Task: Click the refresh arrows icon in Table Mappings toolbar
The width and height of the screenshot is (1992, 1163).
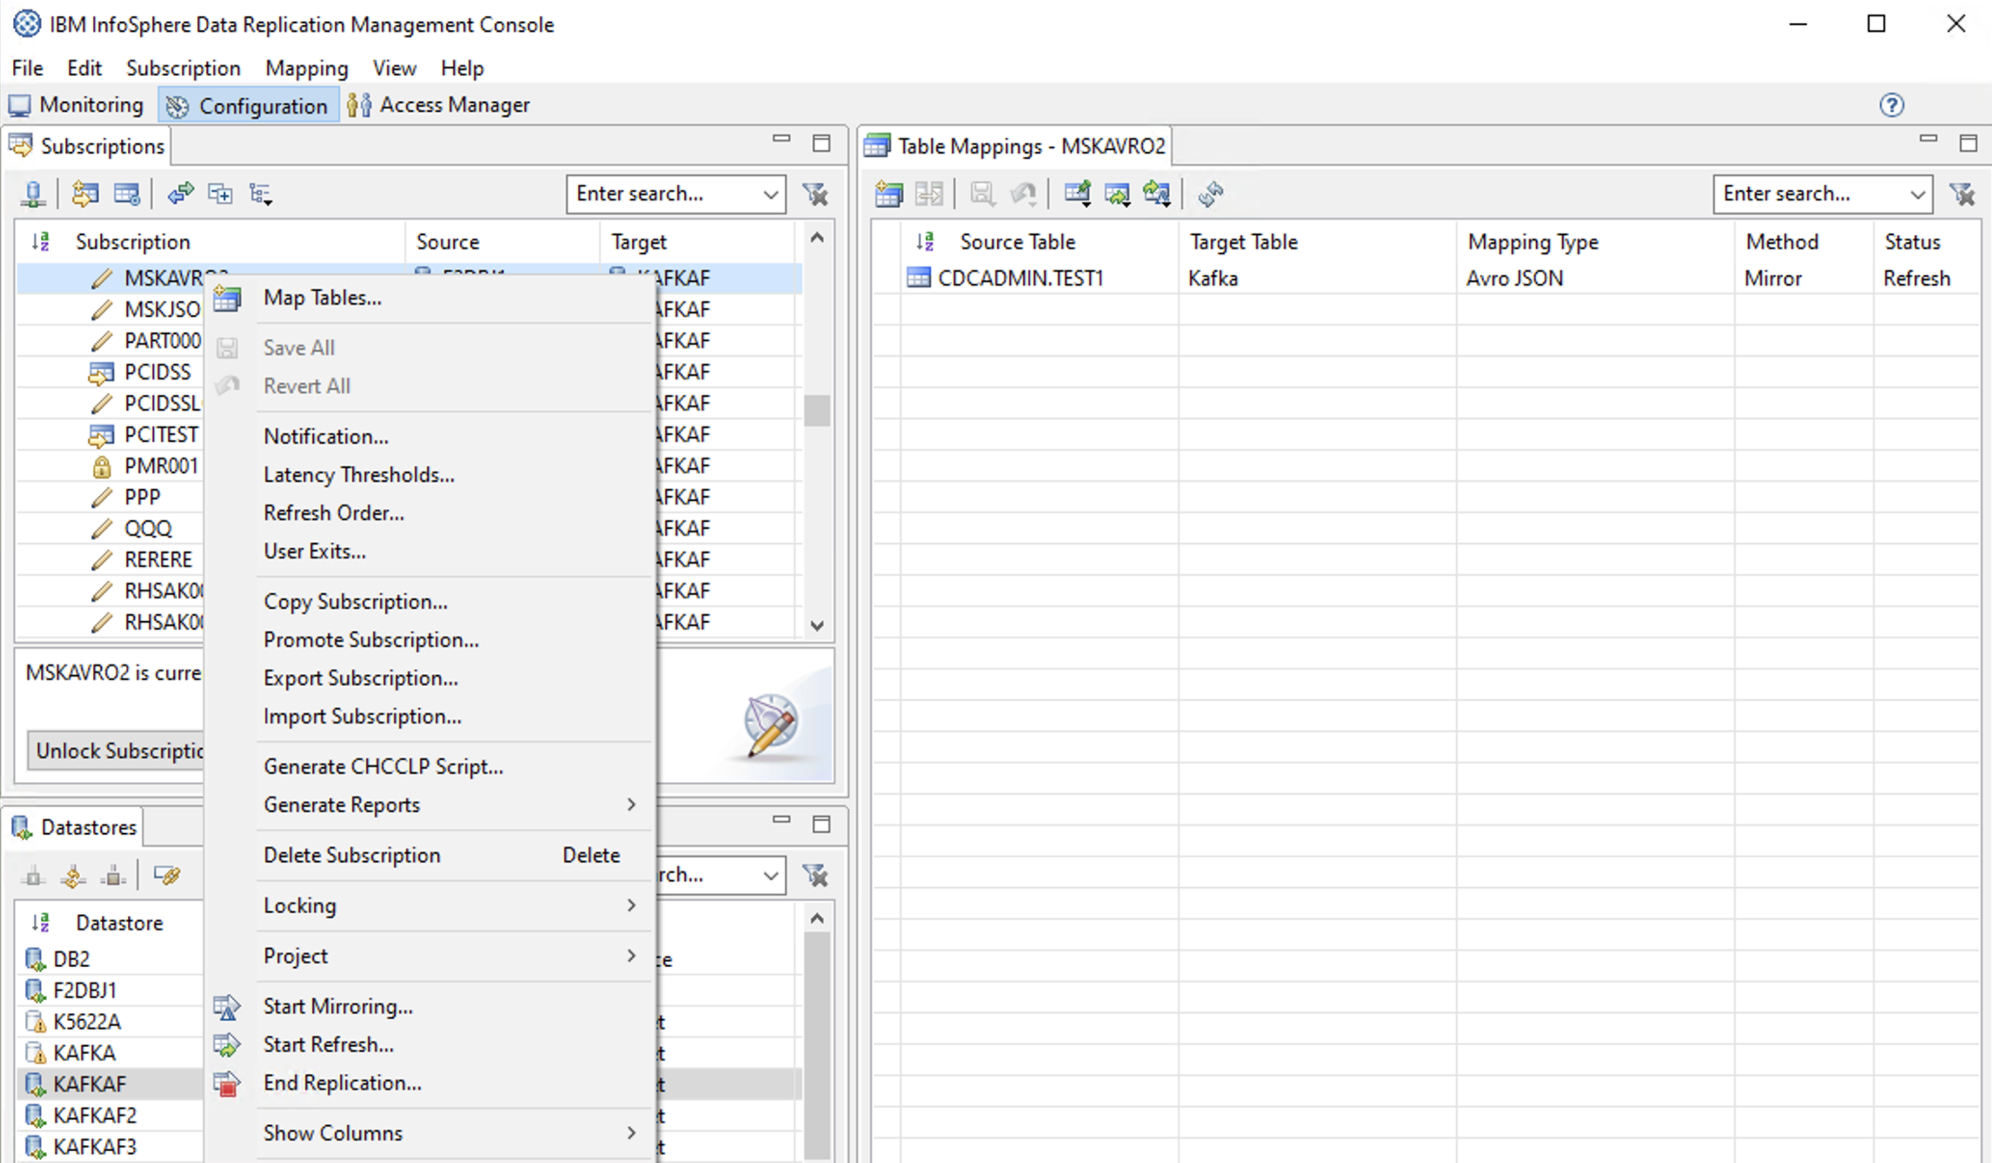Action: tap(1210, 193)
